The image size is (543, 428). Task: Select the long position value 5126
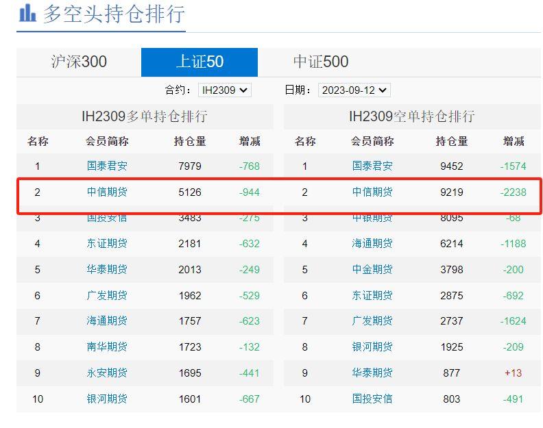(x=190, y=192)
